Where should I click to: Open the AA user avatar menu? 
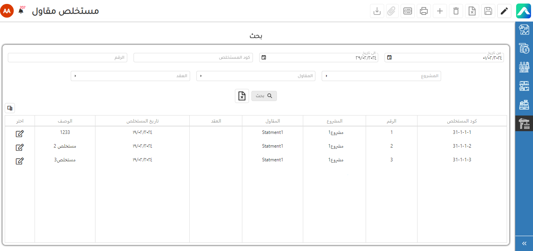(7, 11)
